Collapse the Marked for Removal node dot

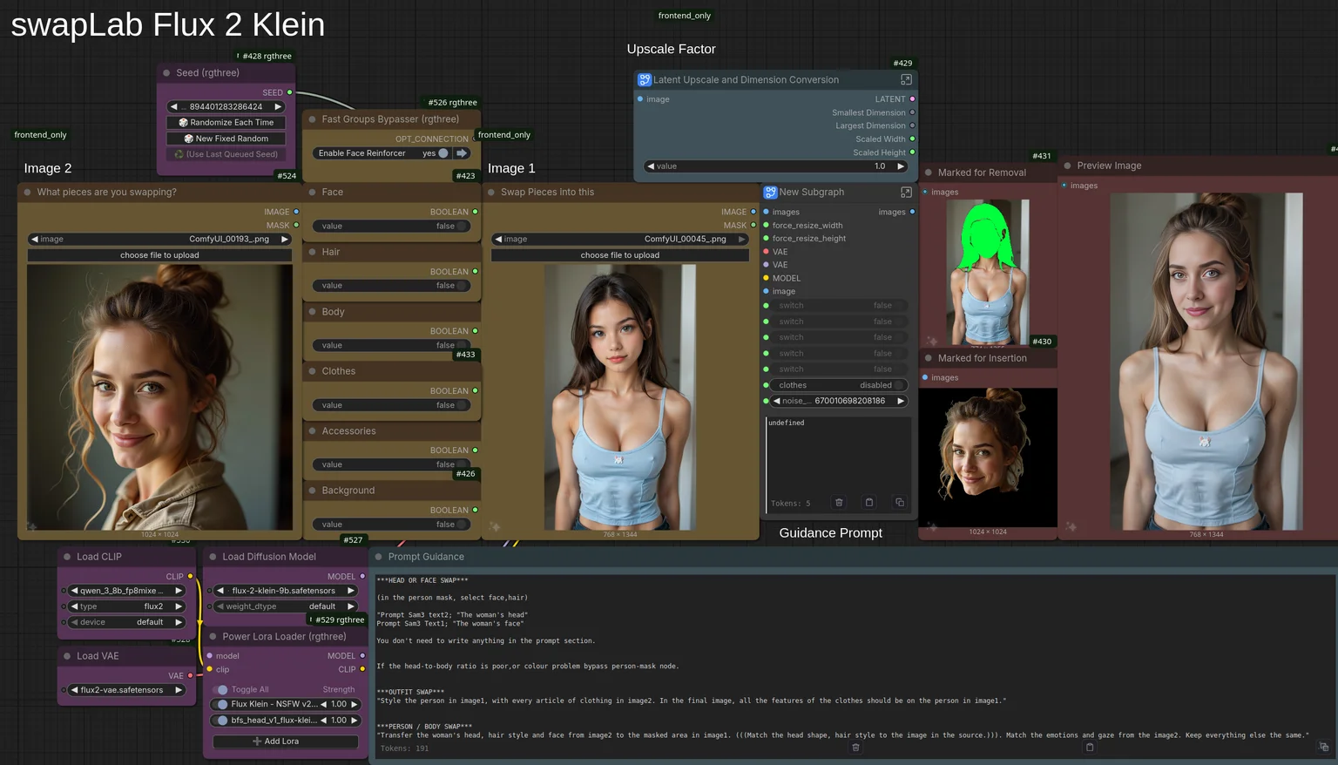929,173
